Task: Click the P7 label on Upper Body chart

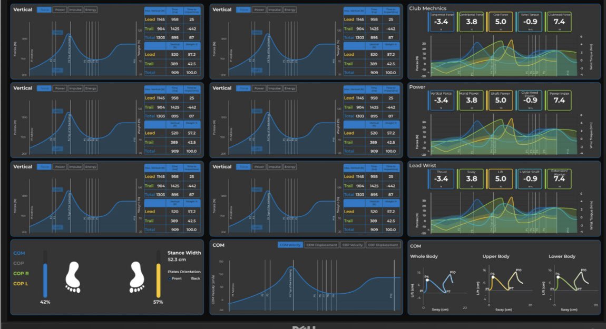Action: click(x=511, y=289)
